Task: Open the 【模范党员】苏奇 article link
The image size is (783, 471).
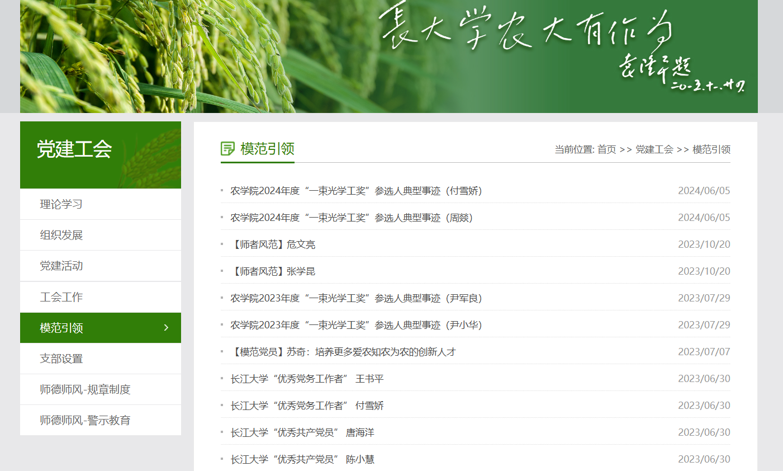Action: click(x=343, y=352)
